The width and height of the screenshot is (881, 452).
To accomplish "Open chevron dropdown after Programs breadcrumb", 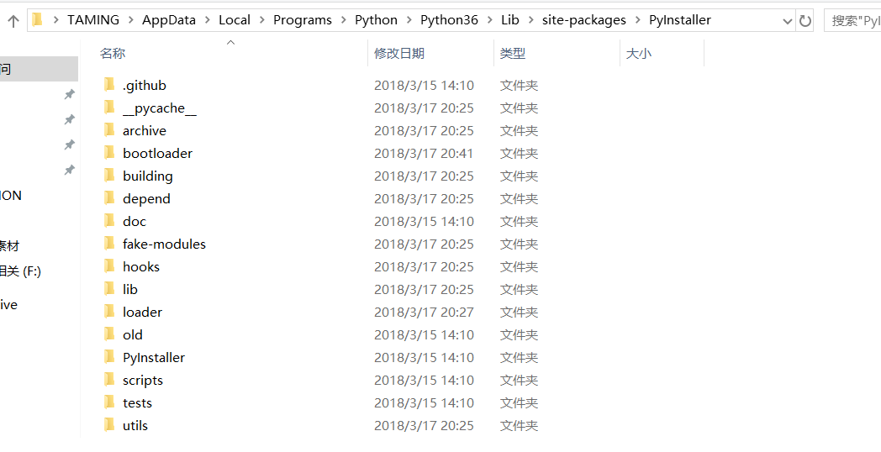I will [343, 21].
